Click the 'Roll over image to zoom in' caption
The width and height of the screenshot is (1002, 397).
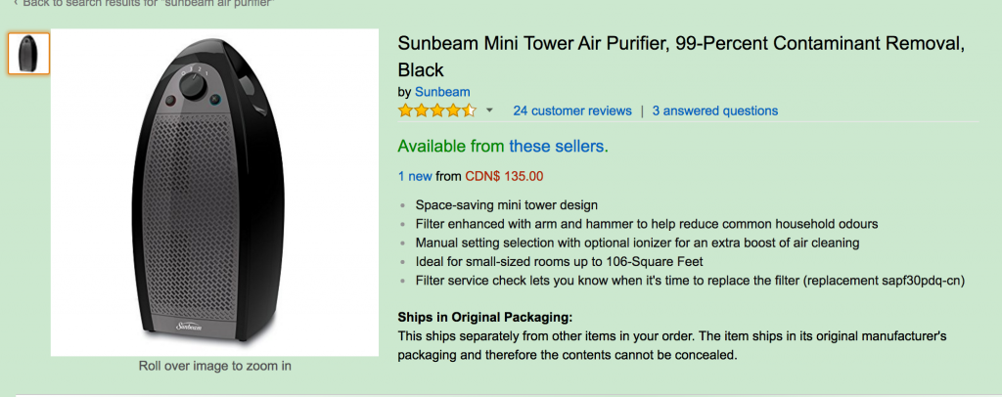[214, 367]
